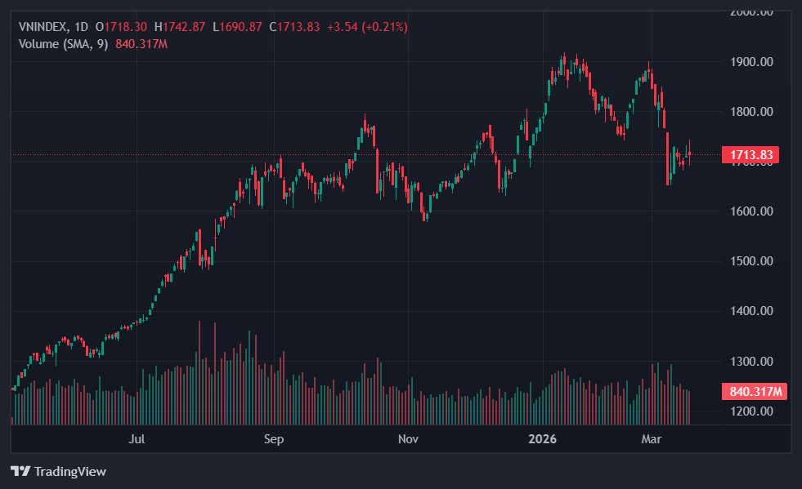This screenshot has width=802, height=489.
Task: Click the Sep label on time axis
Action: pos(273,440)
